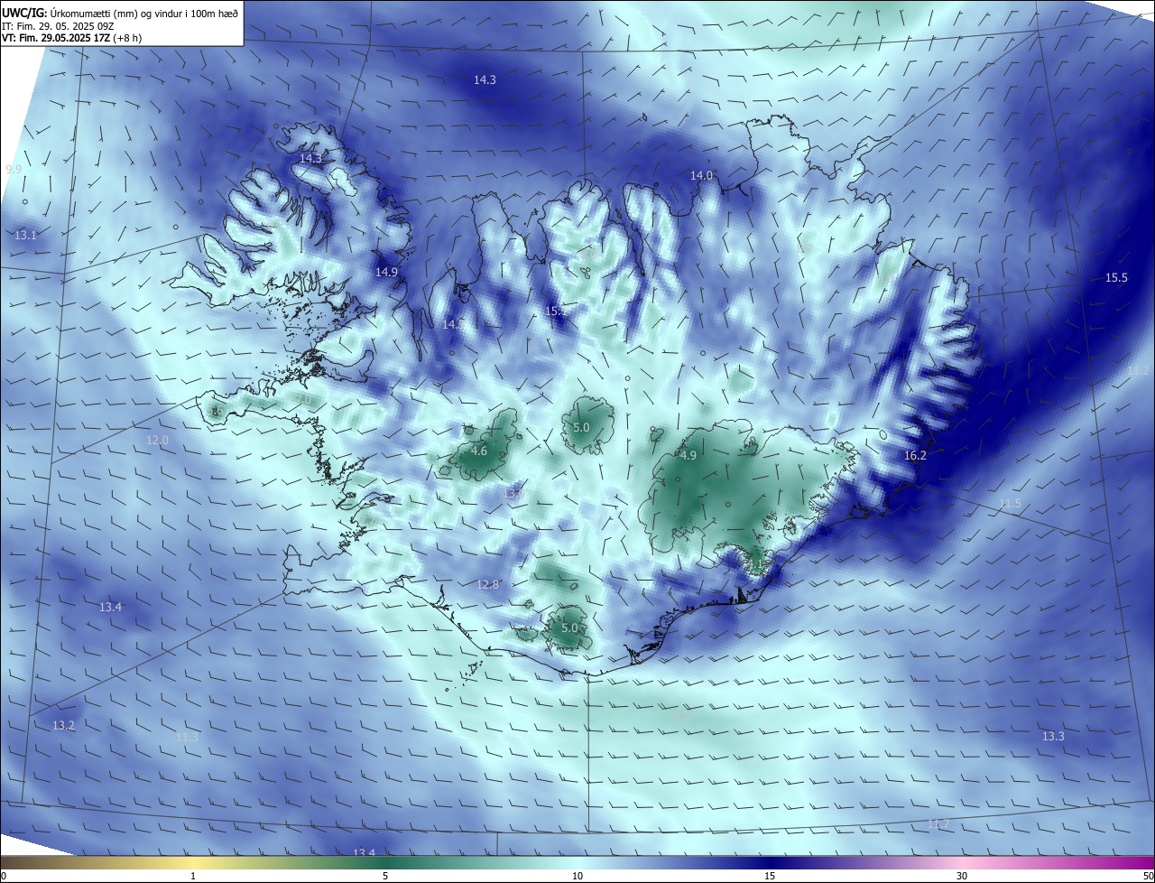
Task: Click the 15.5 value label on the map
Action: (x=1116, y=277)
